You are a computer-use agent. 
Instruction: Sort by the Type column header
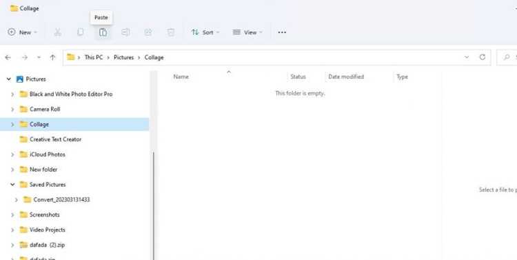403,77
